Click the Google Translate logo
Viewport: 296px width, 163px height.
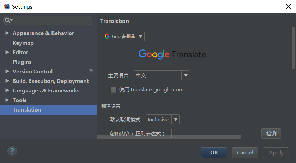click(172, 55)
